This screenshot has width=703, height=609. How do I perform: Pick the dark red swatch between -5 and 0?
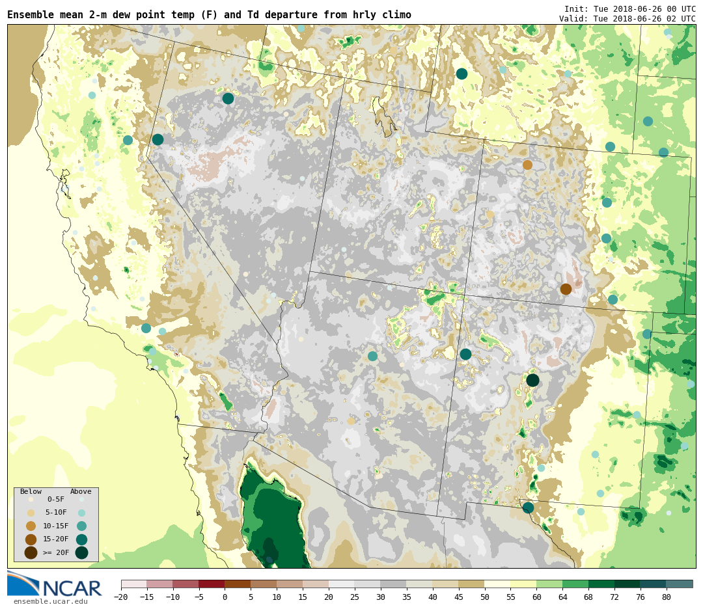212,584
